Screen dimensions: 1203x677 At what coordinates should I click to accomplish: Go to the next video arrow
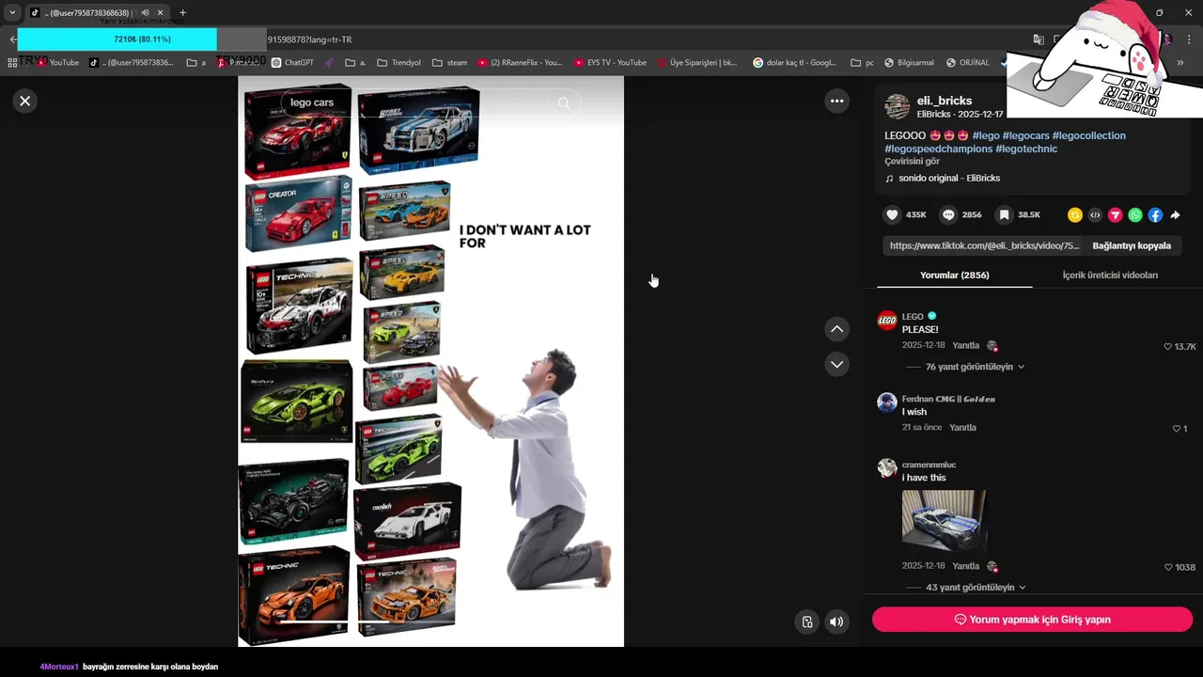(836, 364)
